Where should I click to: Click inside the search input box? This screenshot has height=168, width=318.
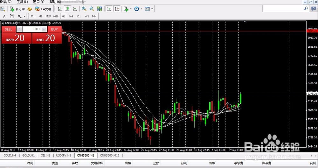click(x=283, y=9)
